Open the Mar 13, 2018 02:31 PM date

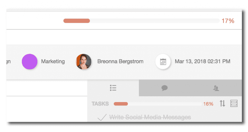(x=202, y=61)
